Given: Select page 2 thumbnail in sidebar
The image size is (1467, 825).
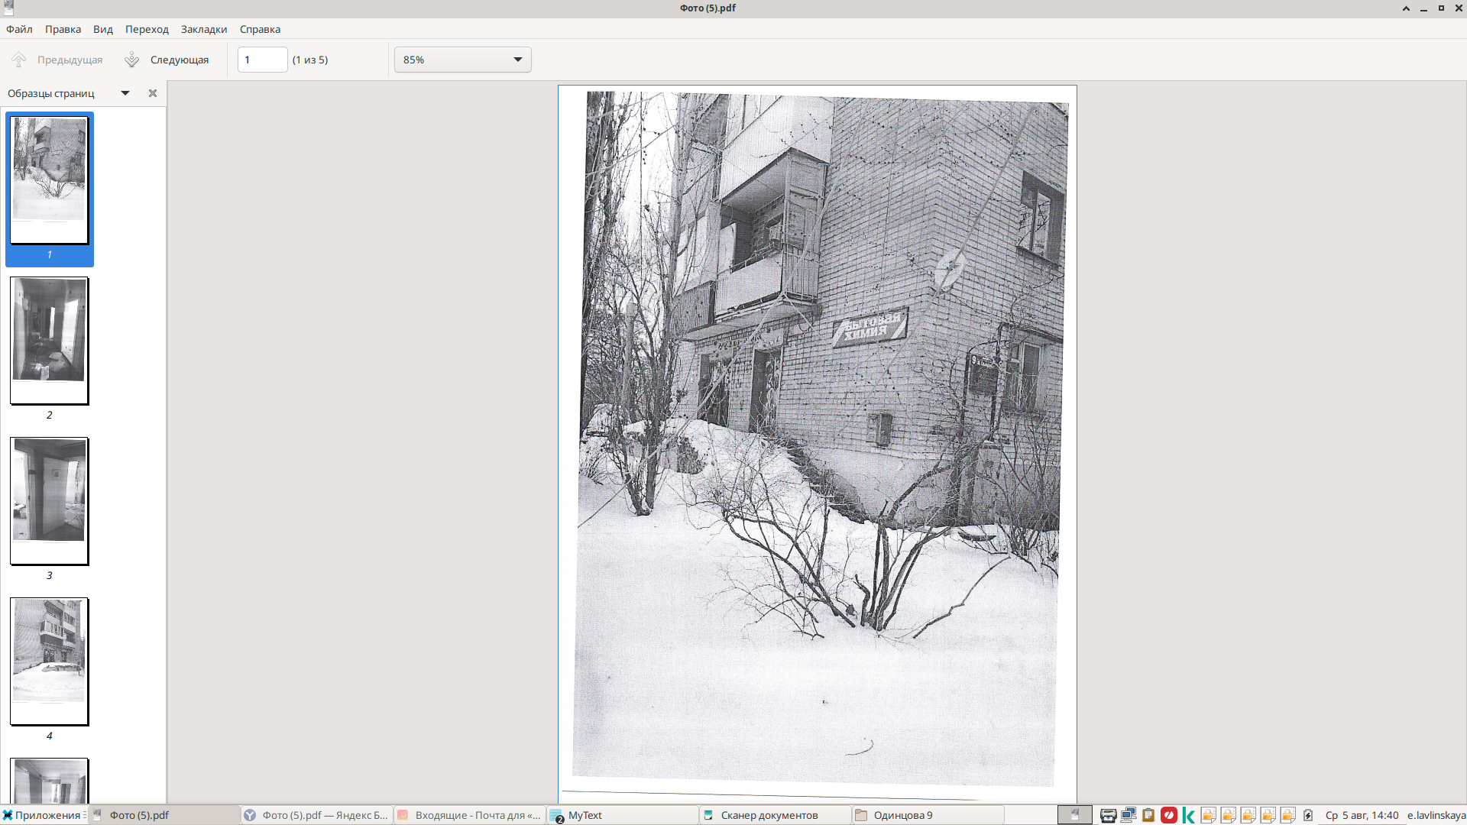Looking at the screenshot, I should tap(50, 341).
